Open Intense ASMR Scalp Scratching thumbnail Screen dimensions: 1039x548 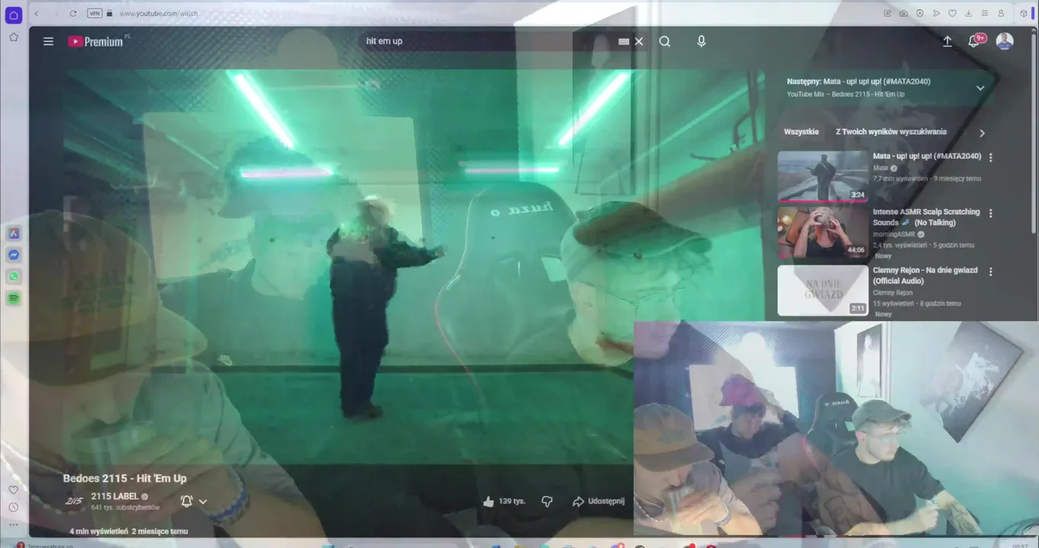point(823,232)
